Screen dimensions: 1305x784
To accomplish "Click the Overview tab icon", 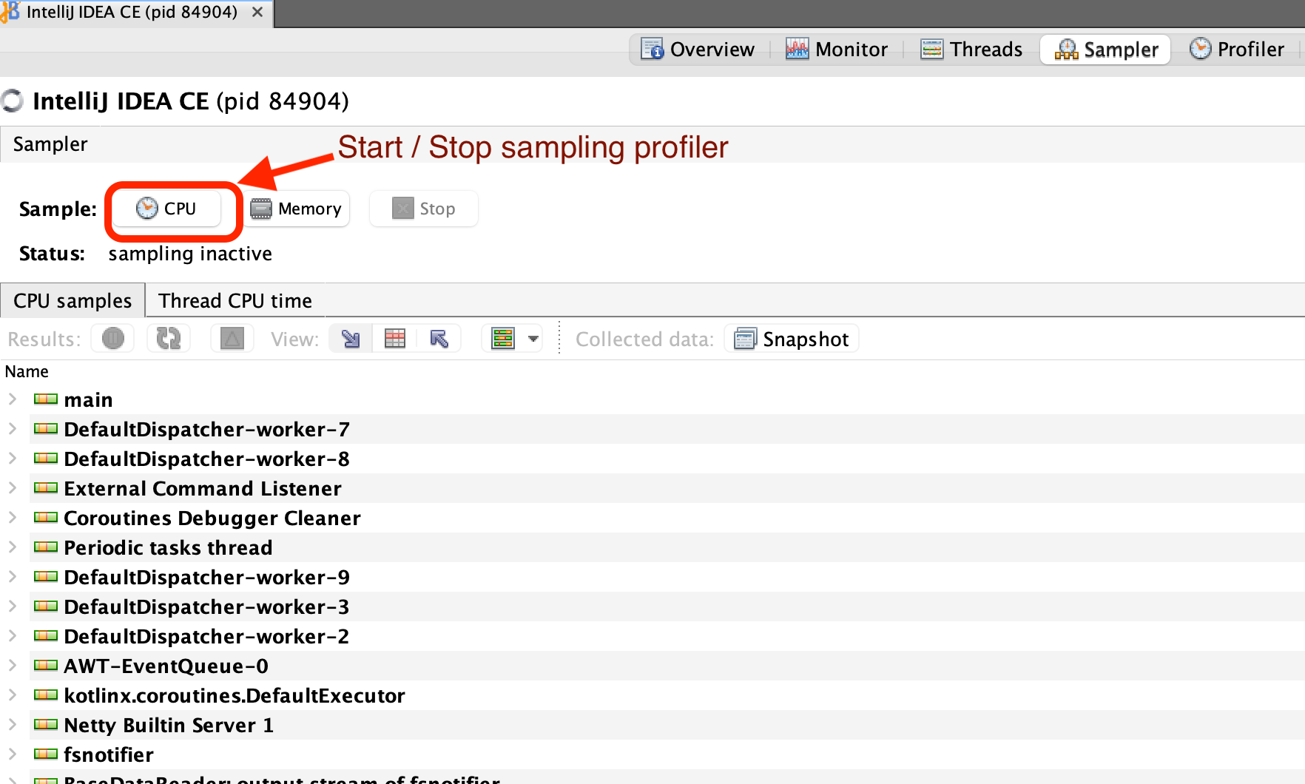I will (652, 49).
